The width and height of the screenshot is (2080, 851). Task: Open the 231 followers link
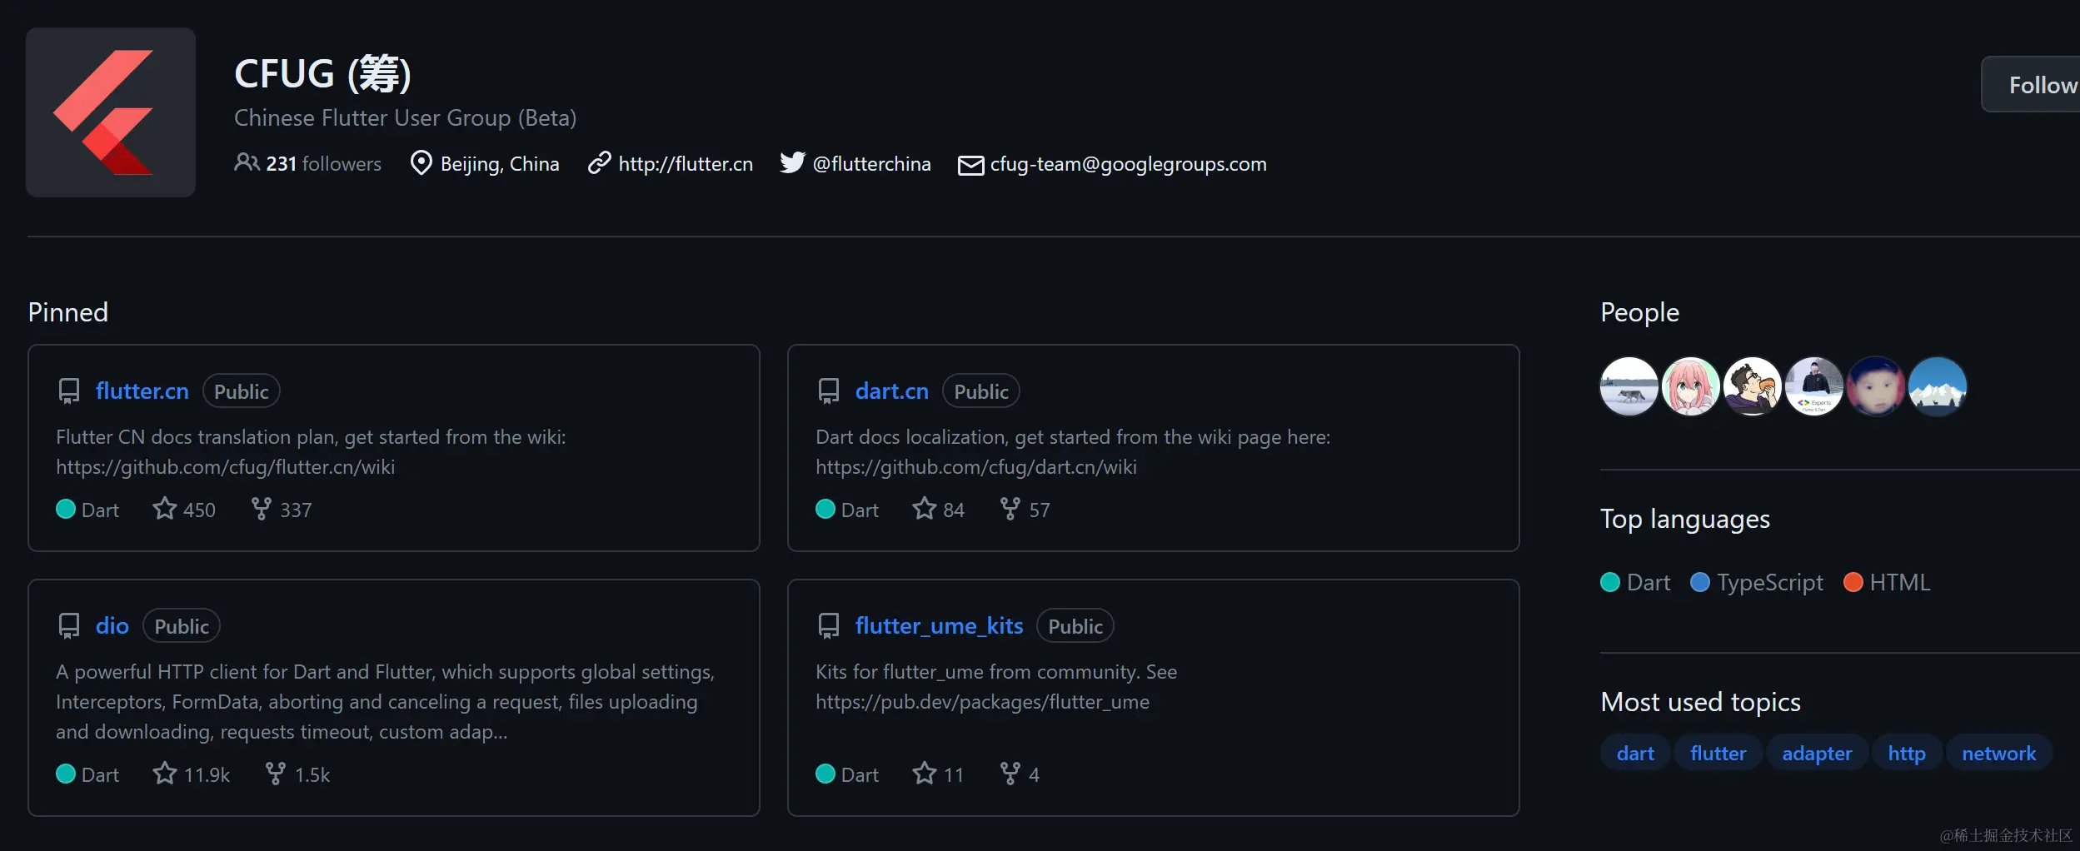[x=323, y=164]
